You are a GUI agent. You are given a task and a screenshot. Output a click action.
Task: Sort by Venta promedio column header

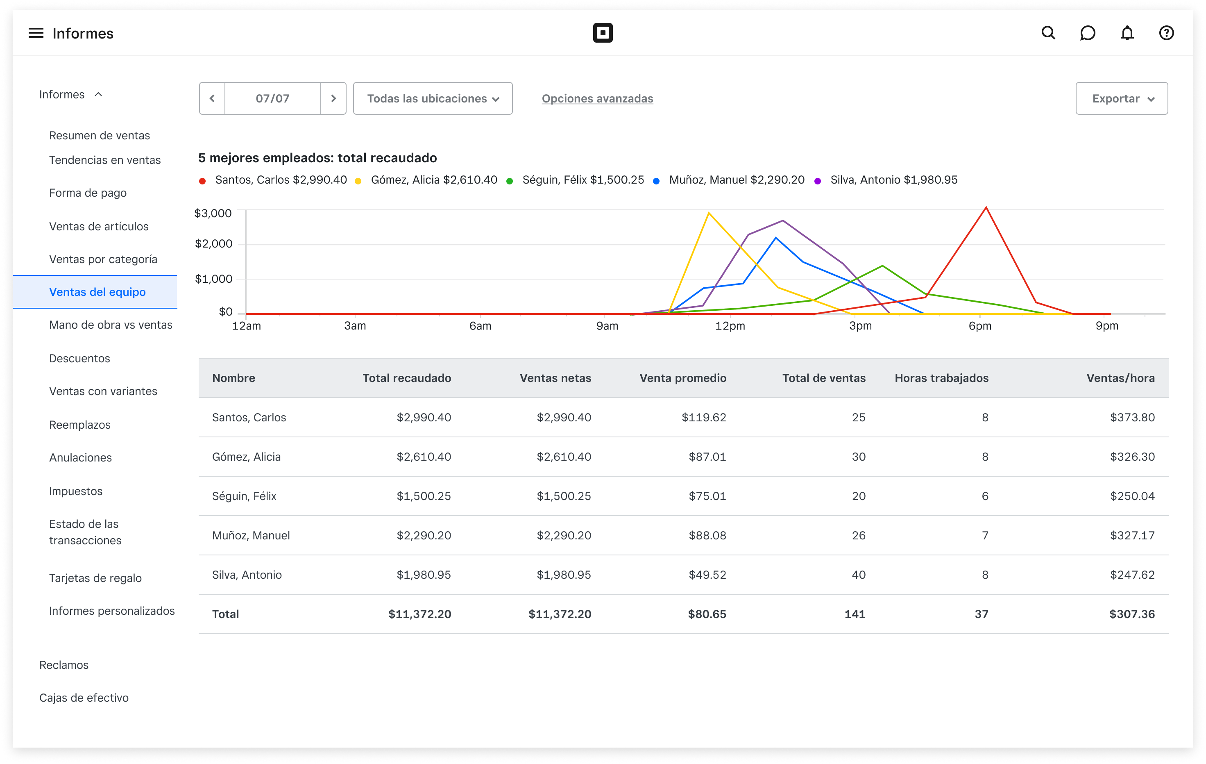(x=682, y=378)
